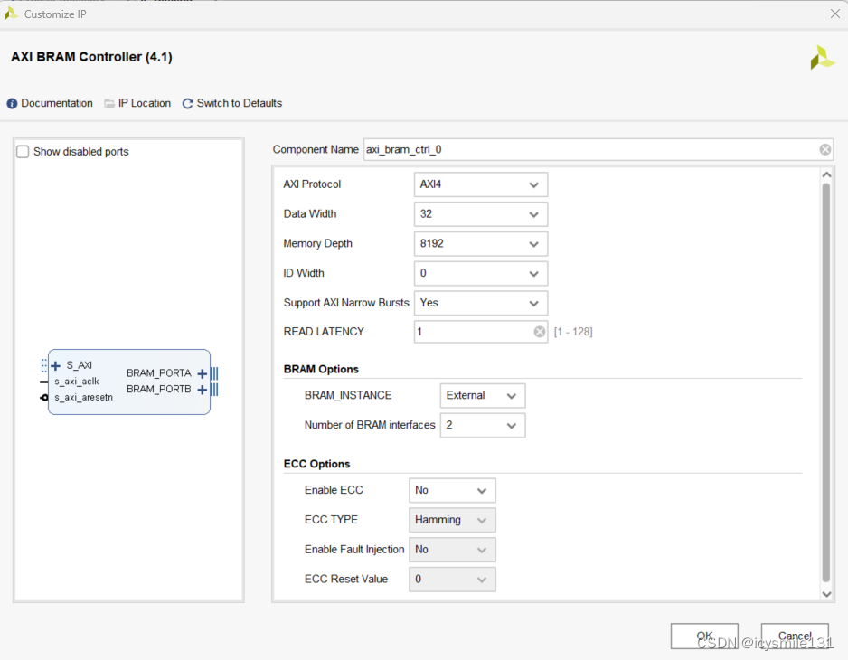The image size is (848, 660).
Task: Click the OK button
Action: (704, 636)
